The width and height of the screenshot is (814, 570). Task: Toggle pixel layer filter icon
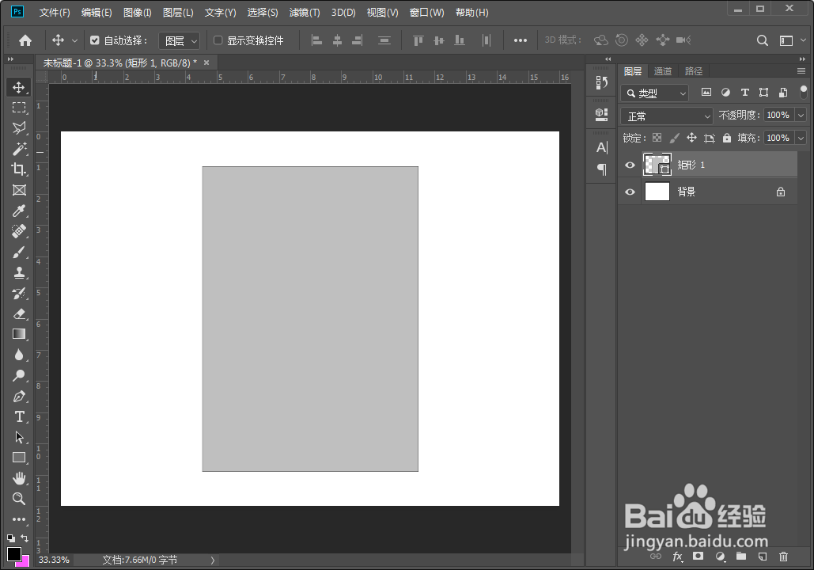tap(706, 93)
